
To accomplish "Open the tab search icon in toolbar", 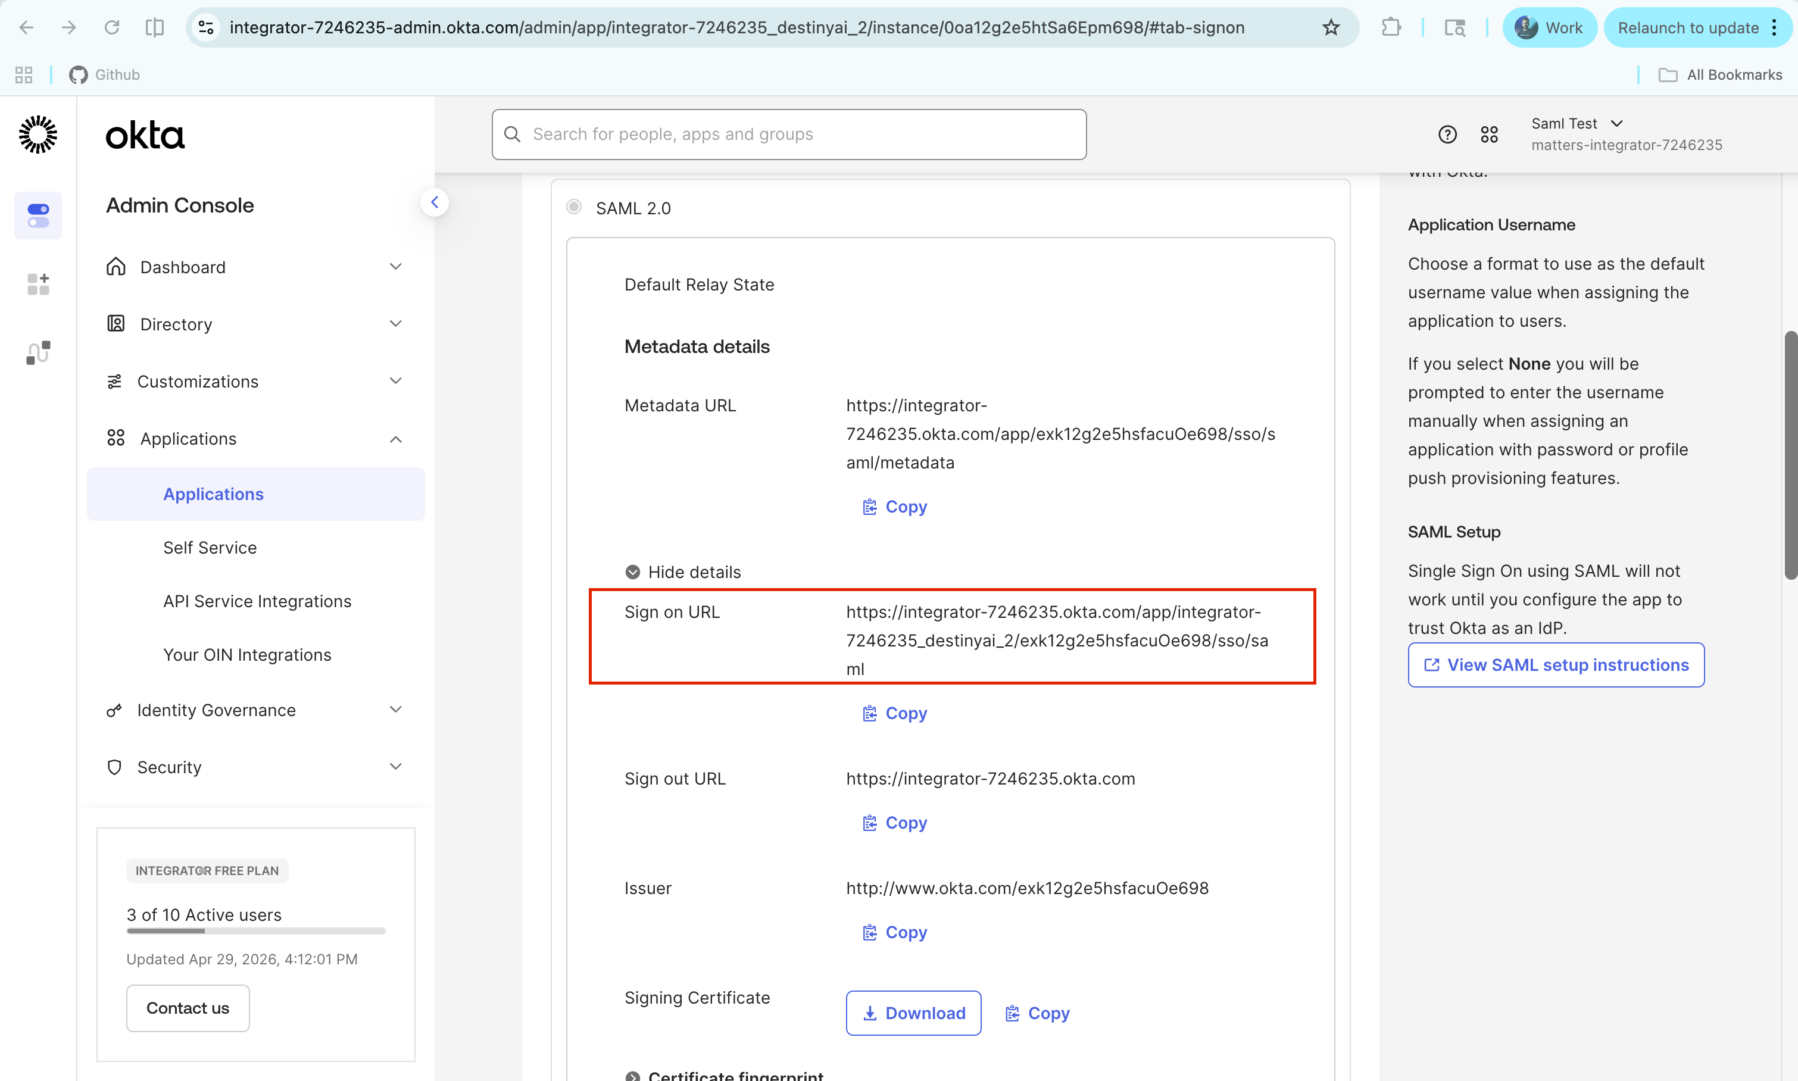I will (1455, 28).
